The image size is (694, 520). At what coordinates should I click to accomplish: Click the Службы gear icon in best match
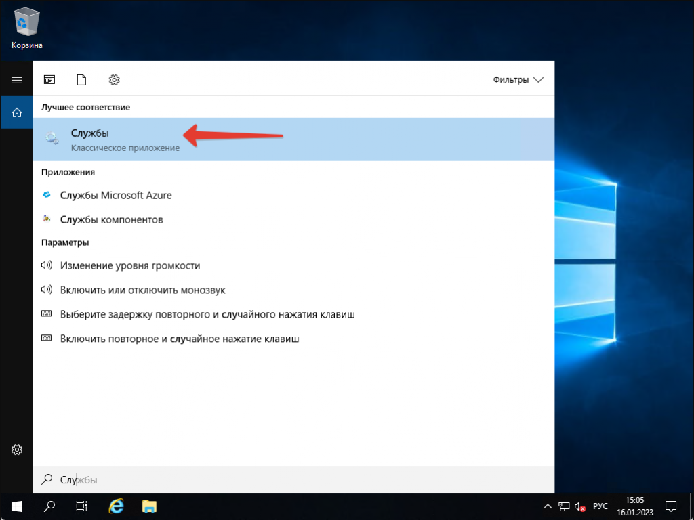(52, 139)
